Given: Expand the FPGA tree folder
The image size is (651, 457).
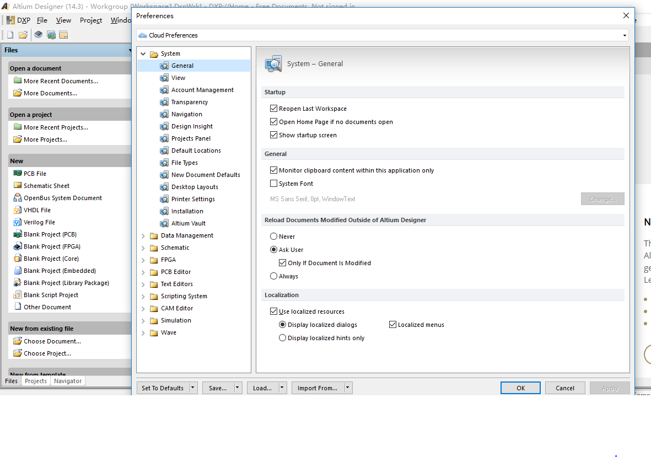Looking at the screenshot, I should 143,260.
